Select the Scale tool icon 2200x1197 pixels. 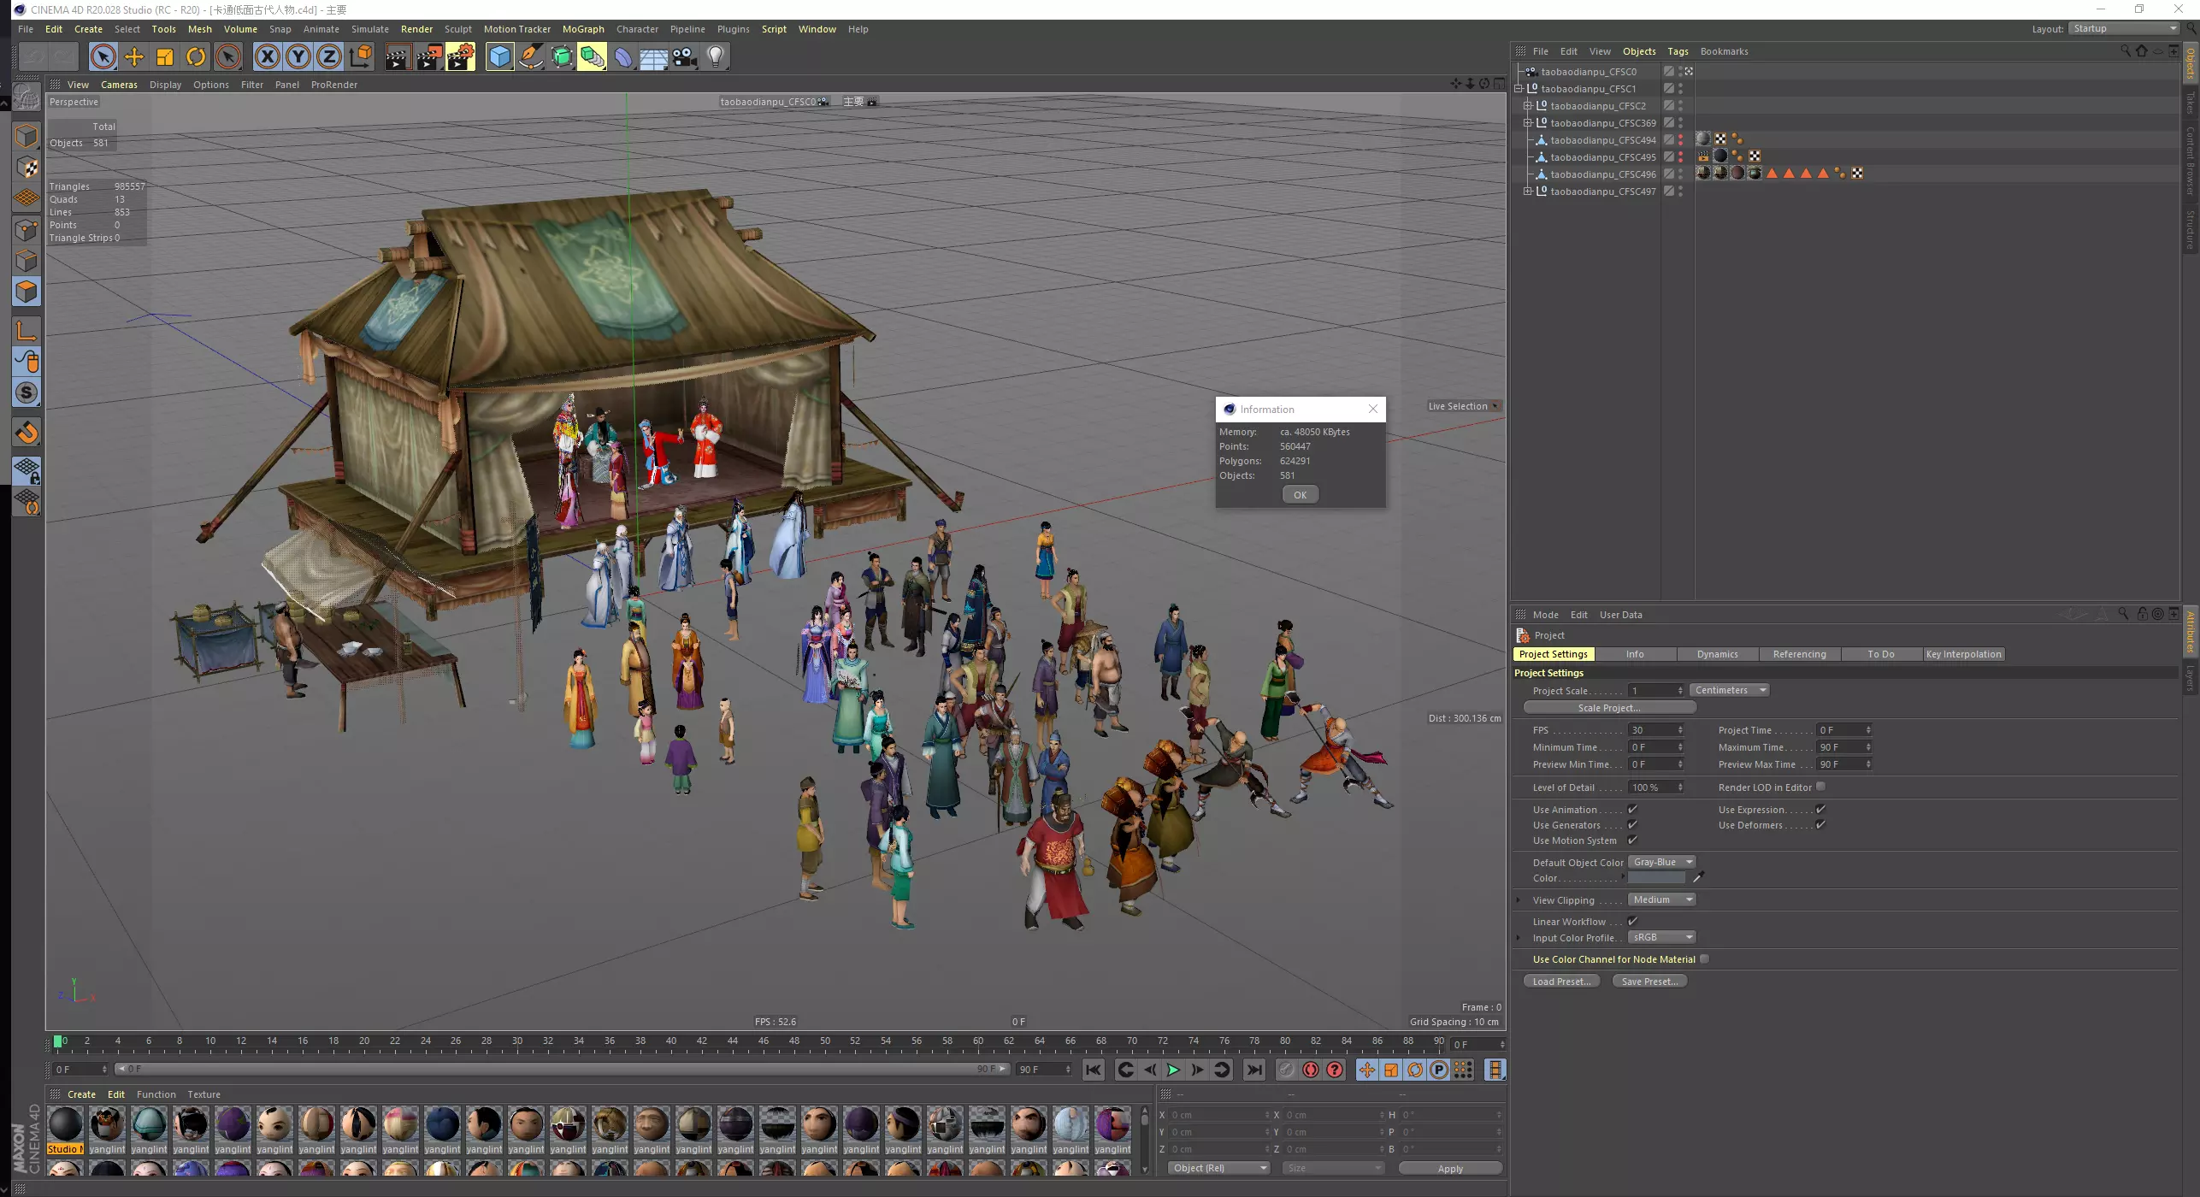[165, 57]
